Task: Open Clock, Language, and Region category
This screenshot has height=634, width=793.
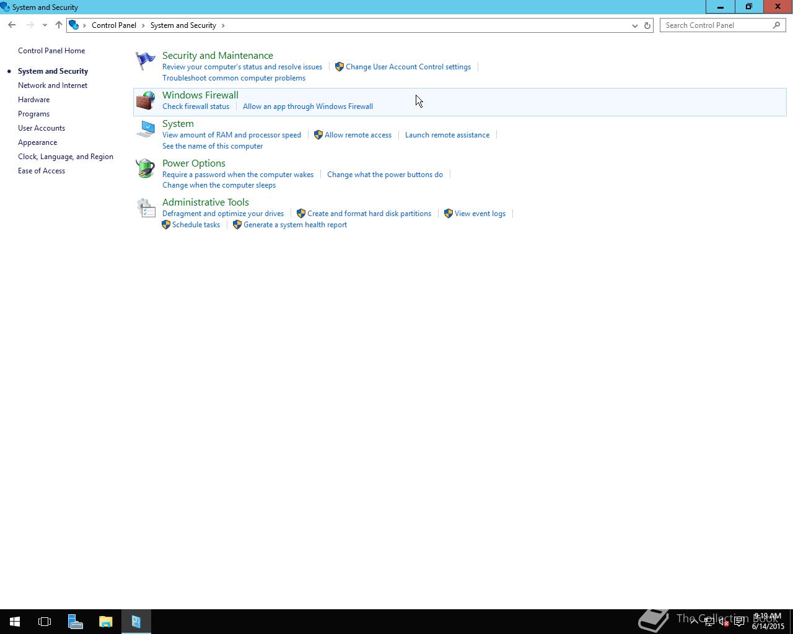Action: (66, 157)
